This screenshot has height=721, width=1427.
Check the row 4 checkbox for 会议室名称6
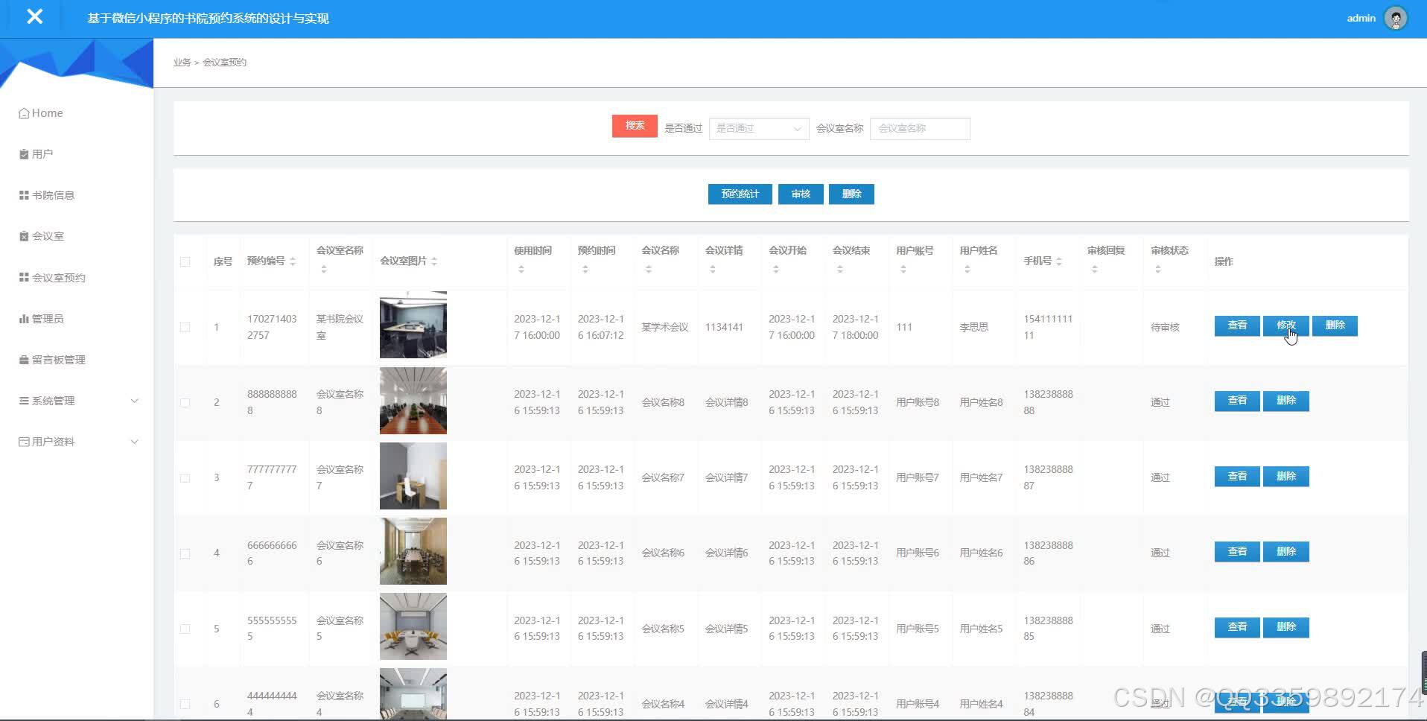(x=185, y=553)
